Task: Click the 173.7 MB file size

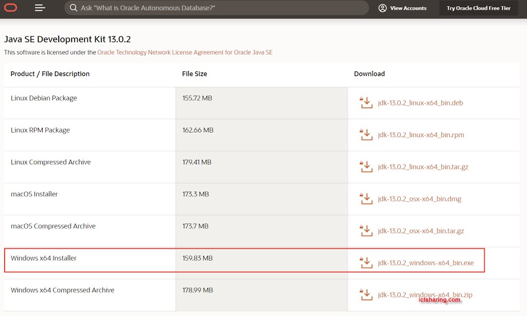Action: coord(196,227)
